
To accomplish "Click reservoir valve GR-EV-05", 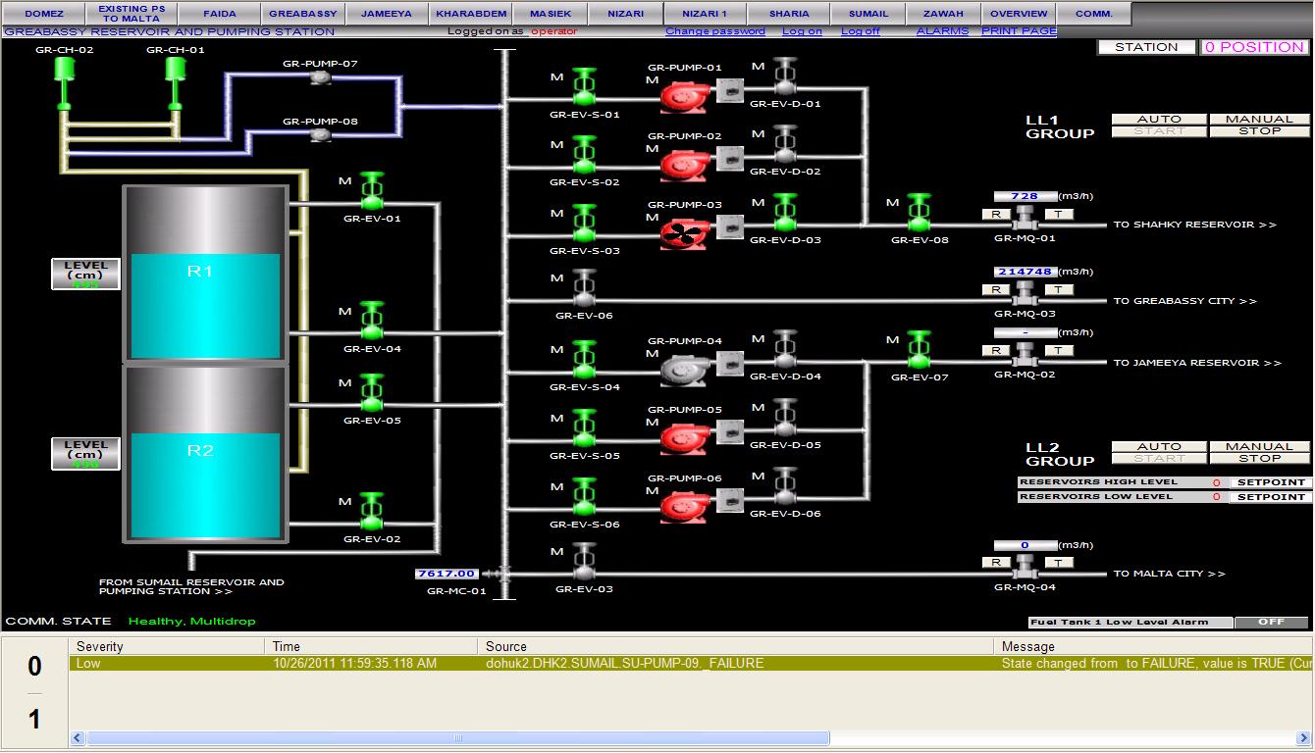I will click(x=371, y=394).
